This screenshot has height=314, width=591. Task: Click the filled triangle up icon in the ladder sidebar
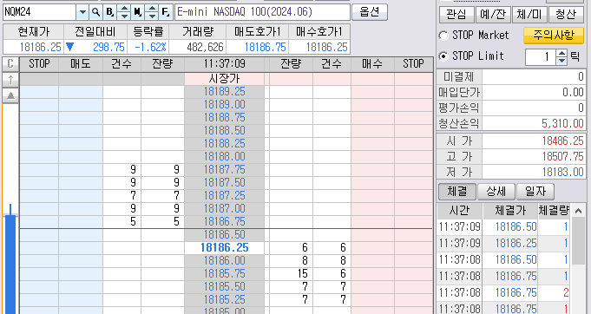(x=10, y=95)
